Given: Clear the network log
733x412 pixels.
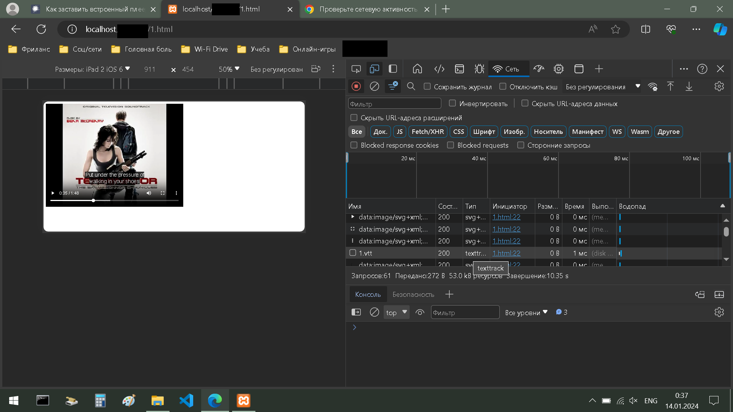Looking at the screenshot, I should [375, 87].
